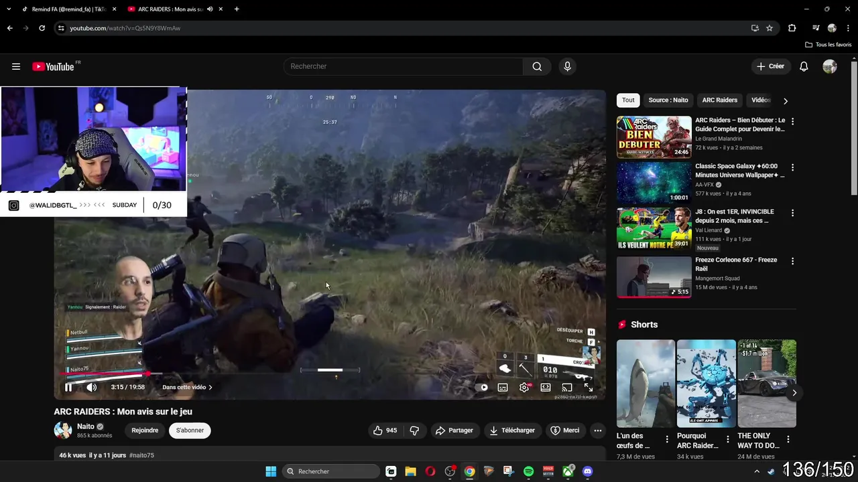Open options for the ARC Raiders Bien Débuter video
858x482 pixels.
pos(792,122)
